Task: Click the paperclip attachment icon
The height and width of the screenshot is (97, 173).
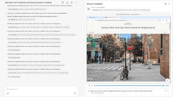Action: click(x=8, y=93)
